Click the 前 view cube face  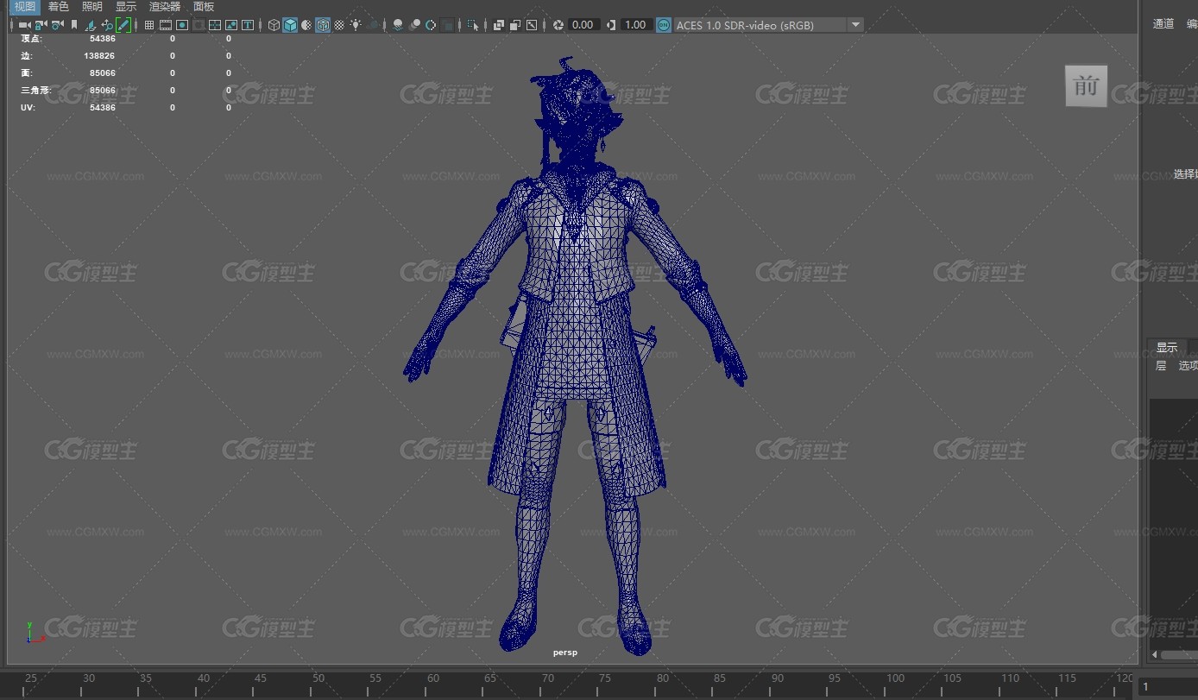point(1086,86)
